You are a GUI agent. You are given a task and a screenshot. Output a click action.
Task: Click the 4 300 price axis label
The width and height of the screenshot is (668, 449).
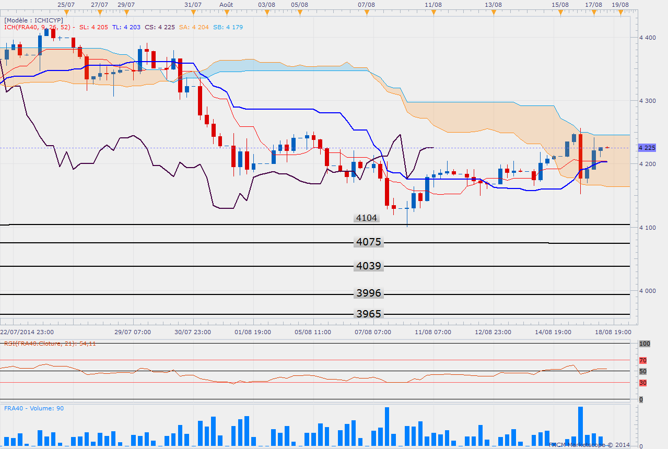click(647, 100)
